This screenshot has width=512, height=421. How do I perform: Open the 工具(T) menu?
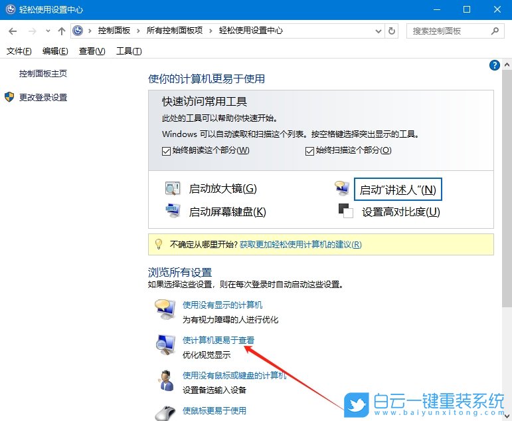tap(129, 51)
